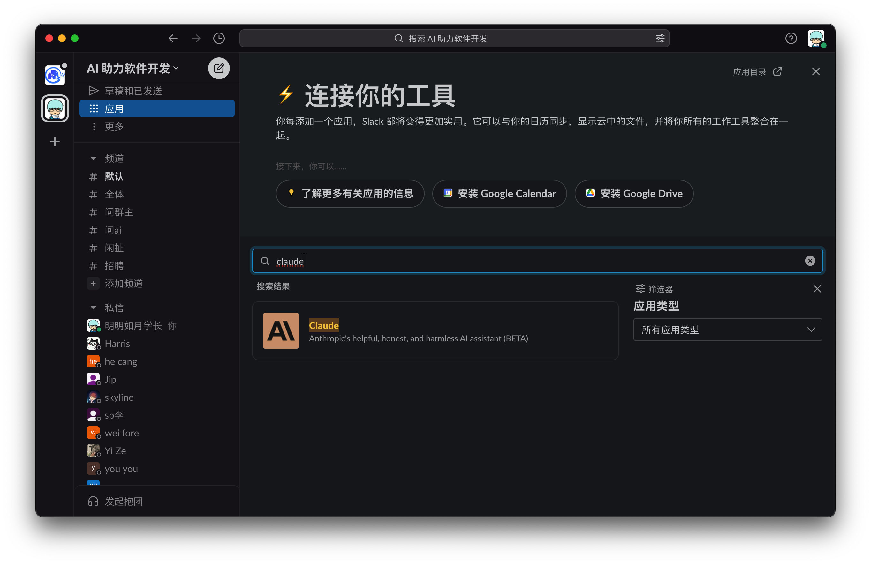
Task: Click the 筛选器 sliders icon
Action: (640, 289)
